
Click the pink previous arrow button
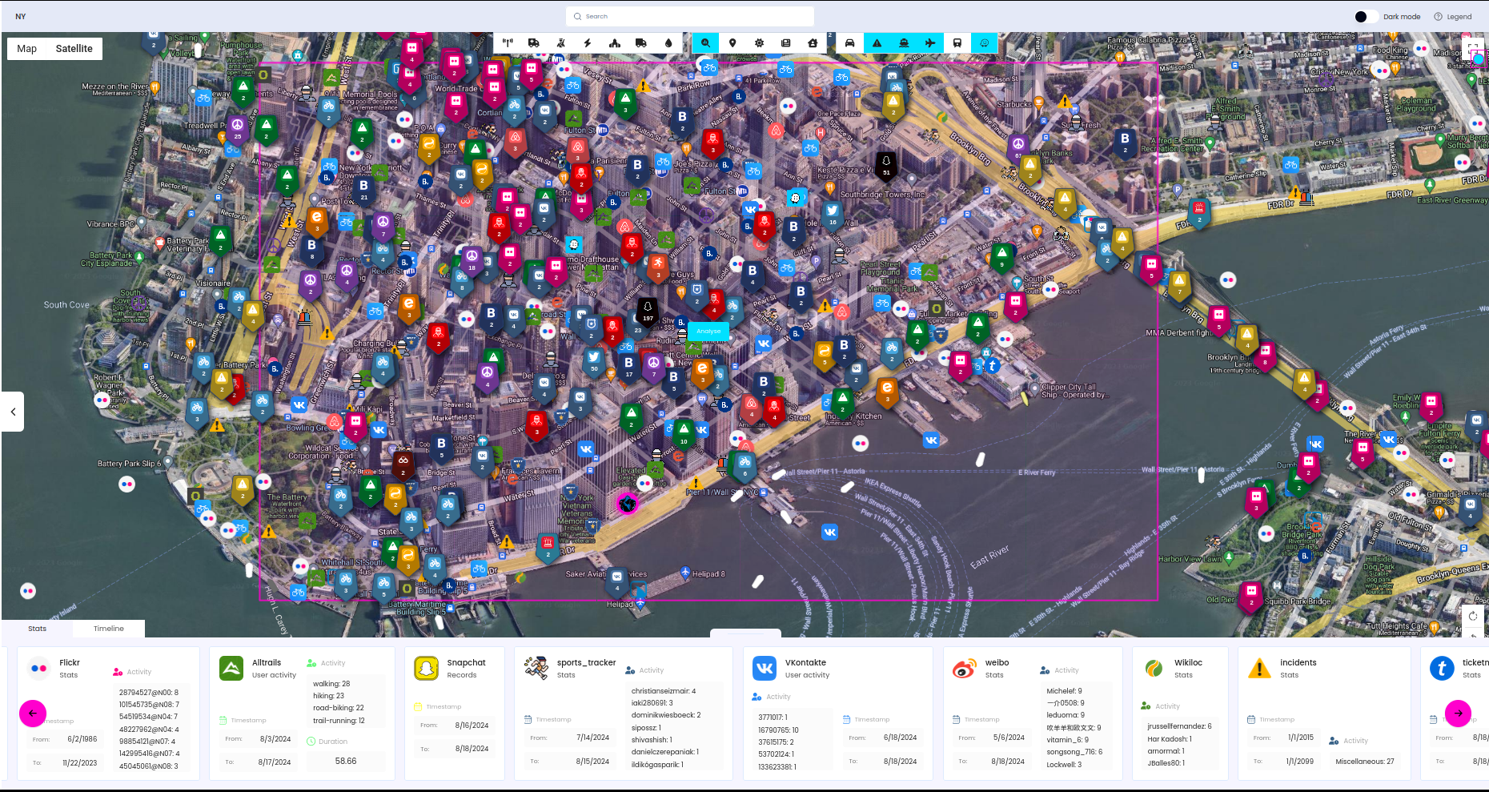33,713
